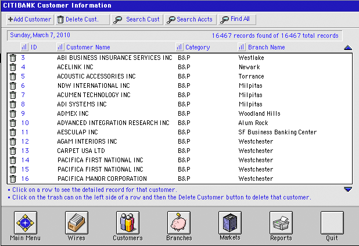Click Westlake branch cell
This screenshot has height=246, width=359.
251,58
